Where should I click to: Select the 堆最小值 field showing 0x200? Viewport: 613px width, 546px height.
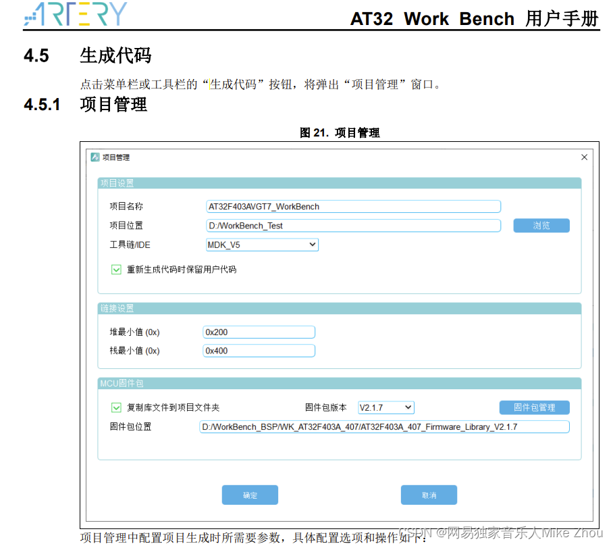coord(259,332)
